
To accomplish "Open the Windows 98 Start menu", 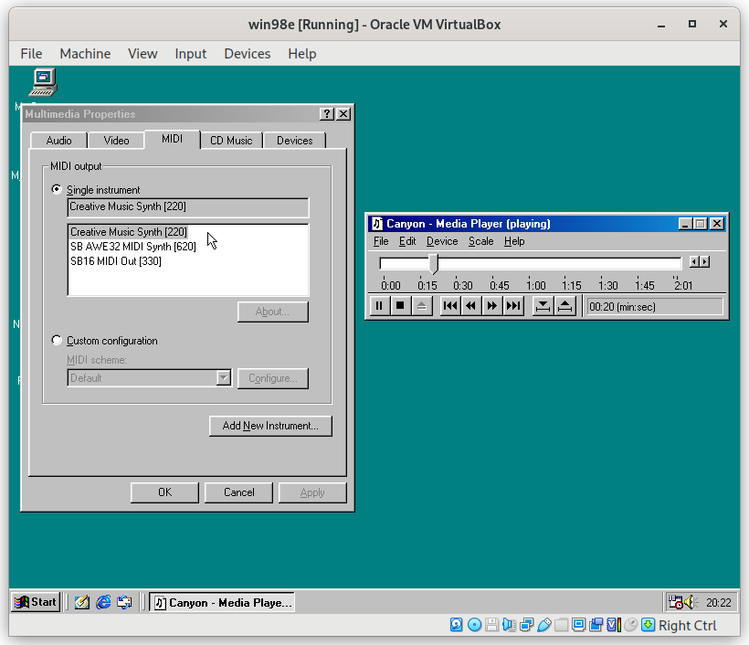I will [36, 602].
